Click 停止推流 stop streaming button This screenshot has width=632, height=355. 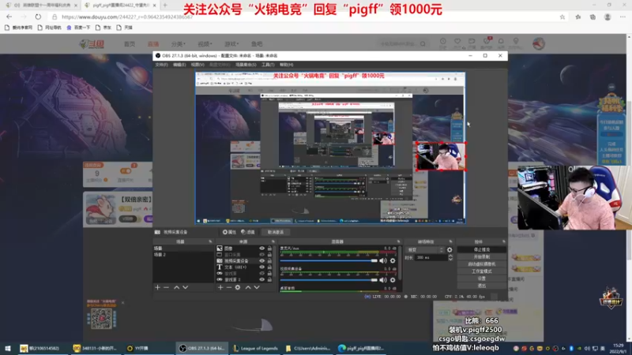pos(482,249)
